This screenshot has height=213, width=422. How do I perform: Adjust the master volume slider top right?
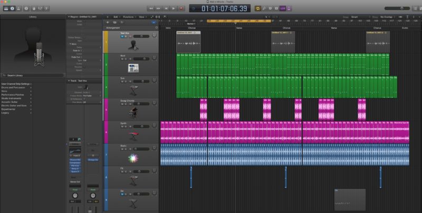397,8
